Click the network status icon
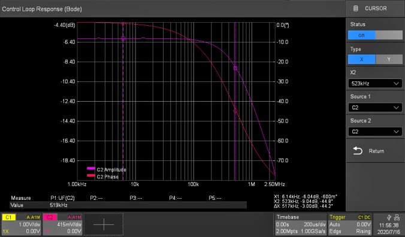This screenshot has width=405, height=237. (397, 217)
